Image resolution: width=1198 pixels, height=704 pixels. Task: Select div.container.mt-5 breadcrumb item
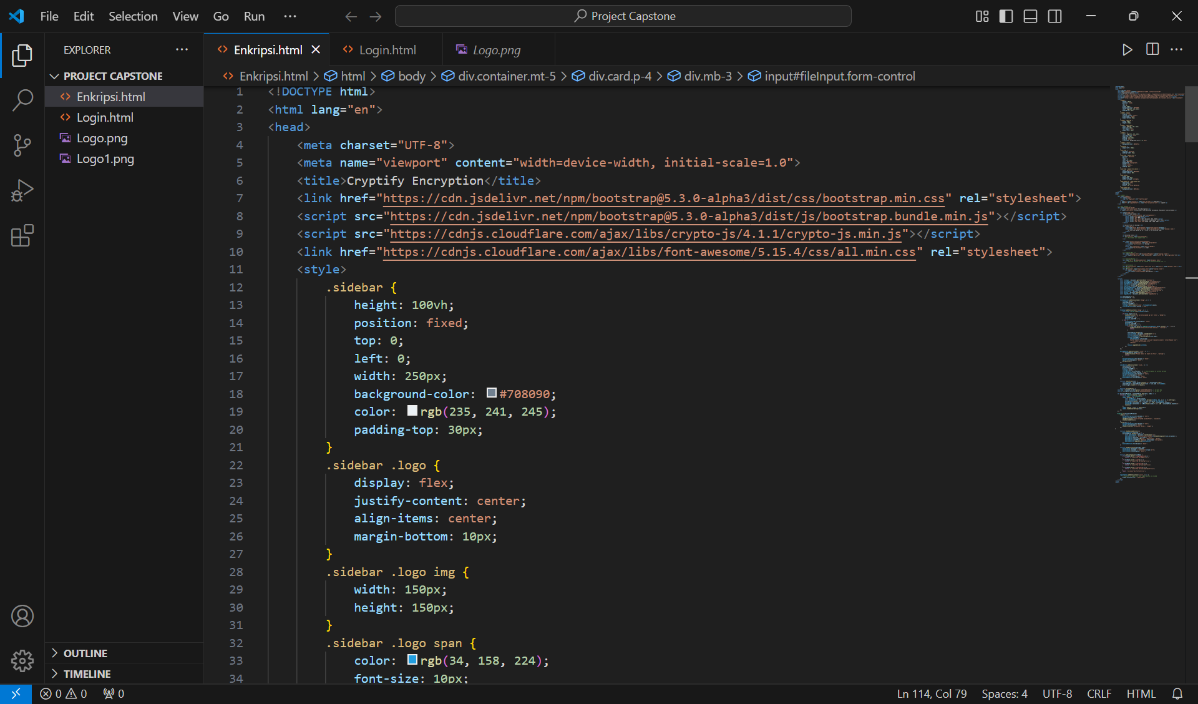pyautogui.click(x=499, y=76)
